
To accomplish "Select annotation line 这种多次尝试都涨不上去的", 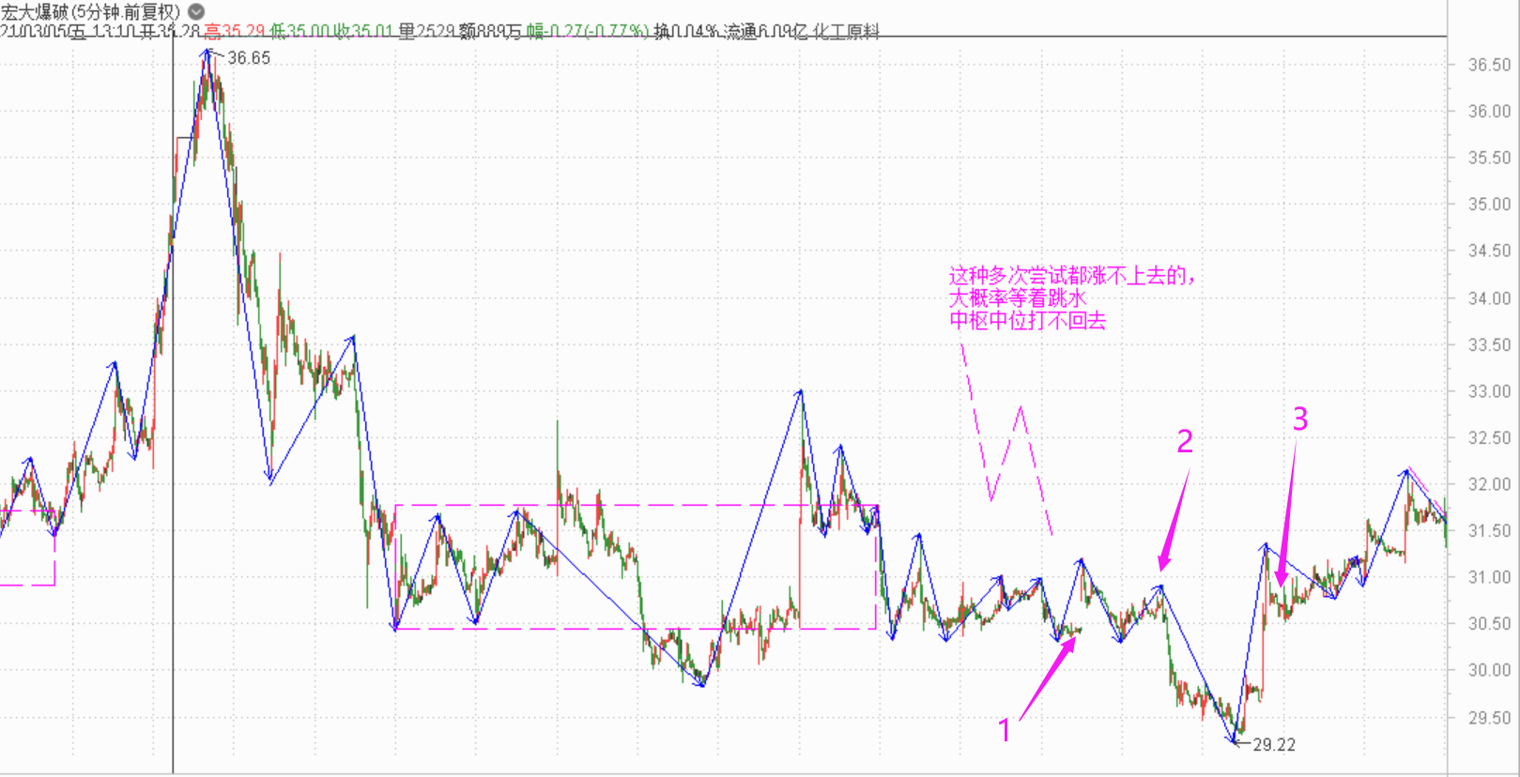I will coord(1072,276).
